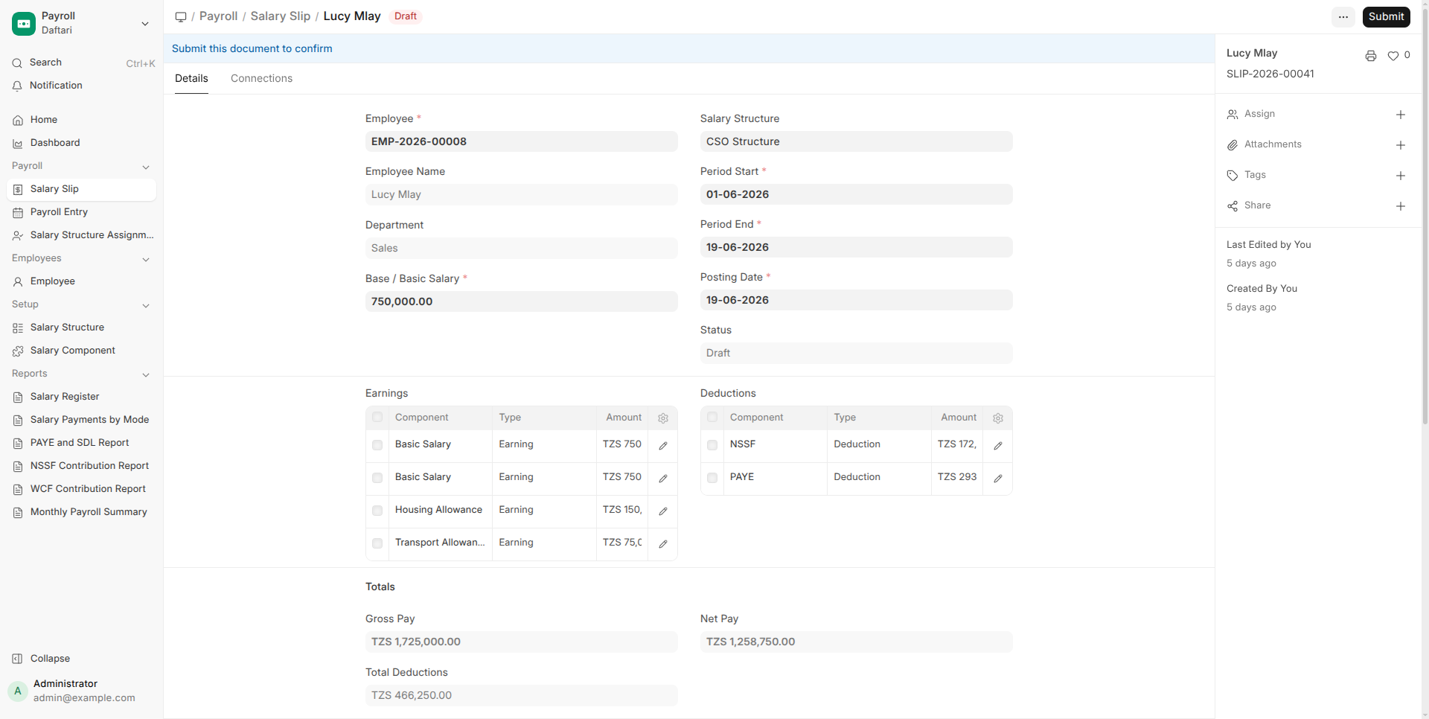Open the Period Start date field

click(x=856, y=194)
